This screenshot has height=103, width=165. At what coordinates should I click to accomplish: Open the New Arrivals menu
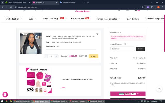click(x=77, y=19)
